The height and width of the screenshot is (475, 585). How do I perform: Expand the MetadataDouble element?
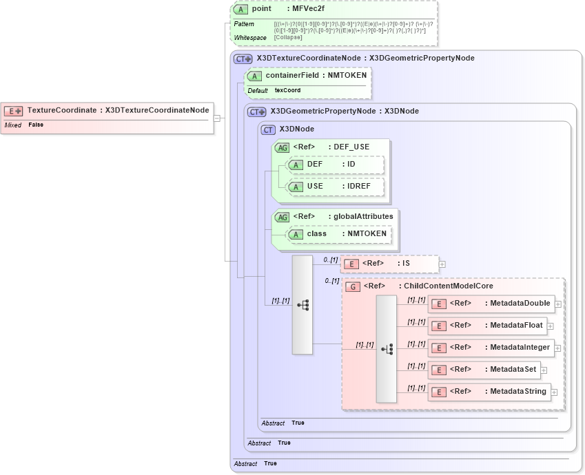click(x=557, y=304)
